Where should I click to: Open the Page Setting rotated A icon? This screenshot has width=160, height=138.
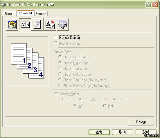(50, 25)
